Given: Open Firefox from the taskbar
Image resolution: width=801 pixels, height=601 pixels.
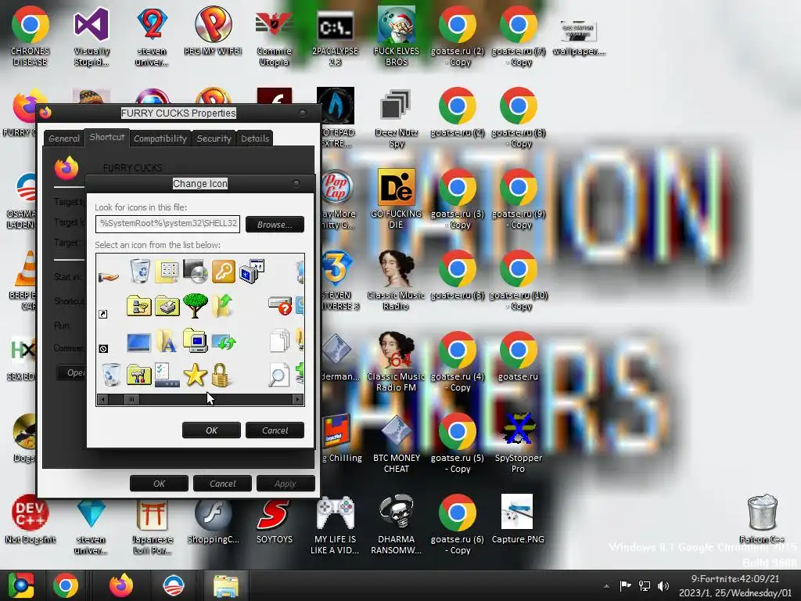Looking at the screenshot, I should coord(121,585).
